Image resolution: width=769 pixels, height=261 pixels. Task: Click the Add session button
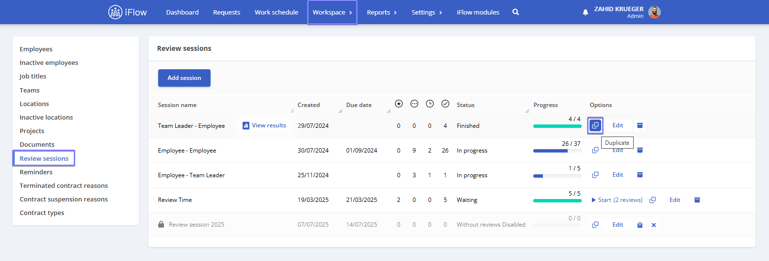[x=184, y=78]
